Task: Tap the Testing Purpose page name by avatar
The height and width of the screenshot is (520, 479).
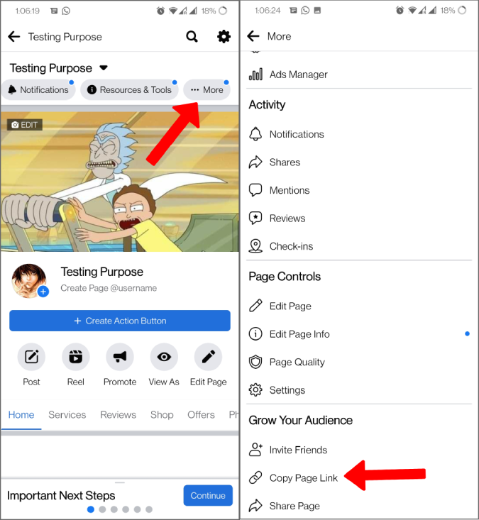Action: point(102,272)
